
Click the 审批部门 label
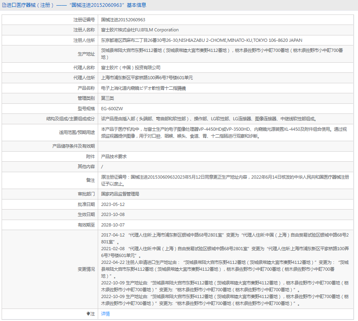(86, 194)
